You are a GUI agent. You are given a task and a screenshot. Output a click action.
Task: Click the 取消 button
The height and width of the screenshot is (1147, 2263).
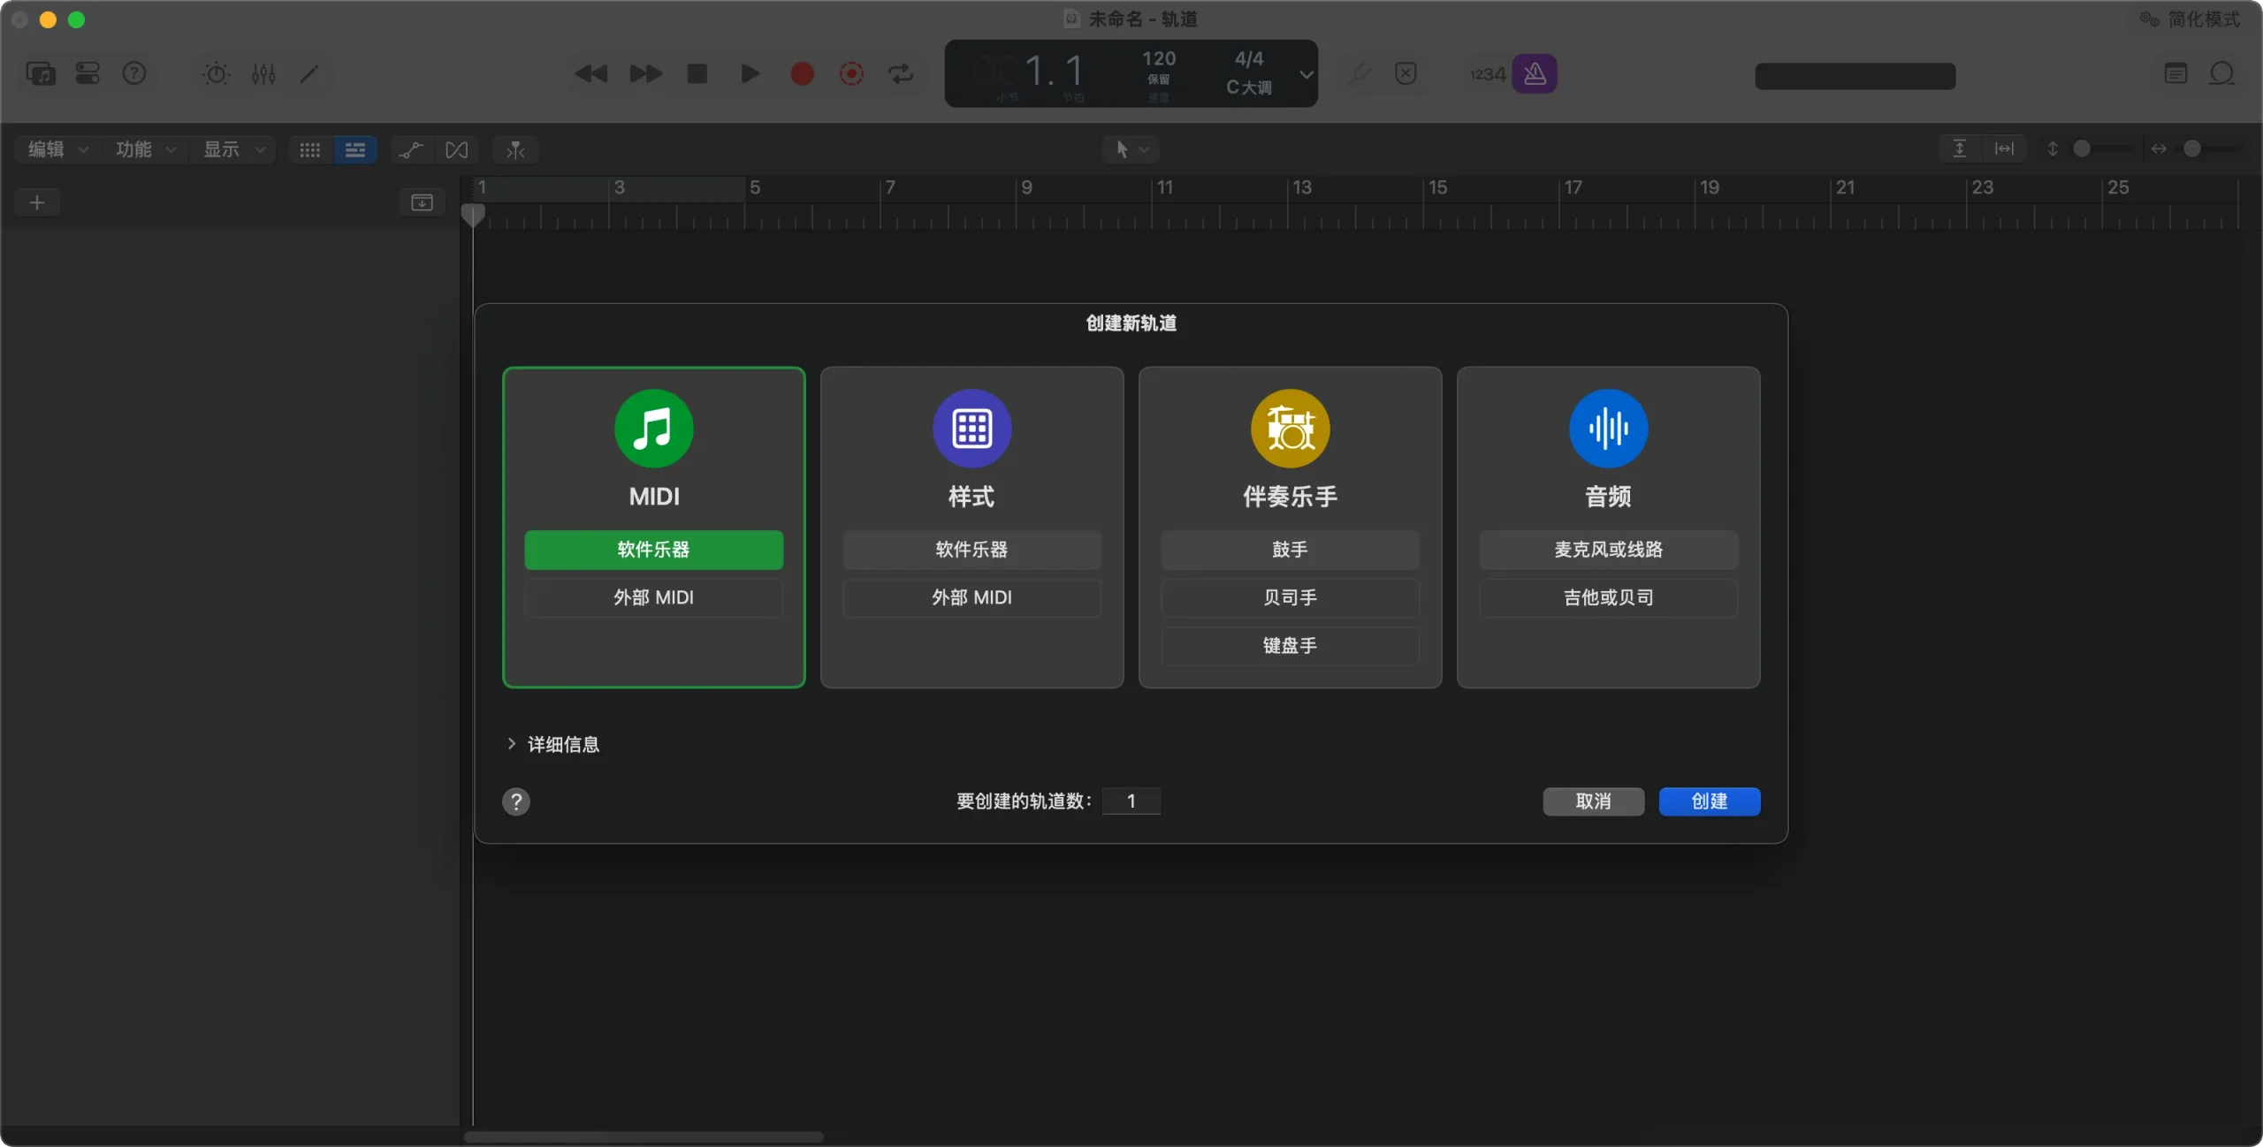coord(1593,801)
